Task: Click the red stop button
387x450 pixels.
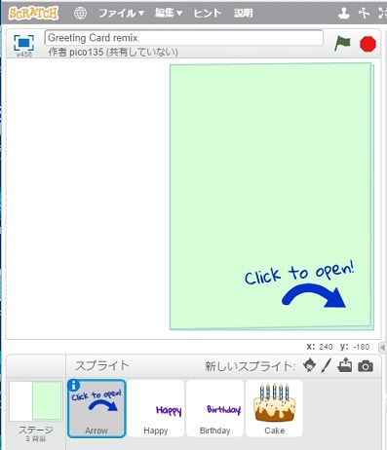Action: click(368, 44)
